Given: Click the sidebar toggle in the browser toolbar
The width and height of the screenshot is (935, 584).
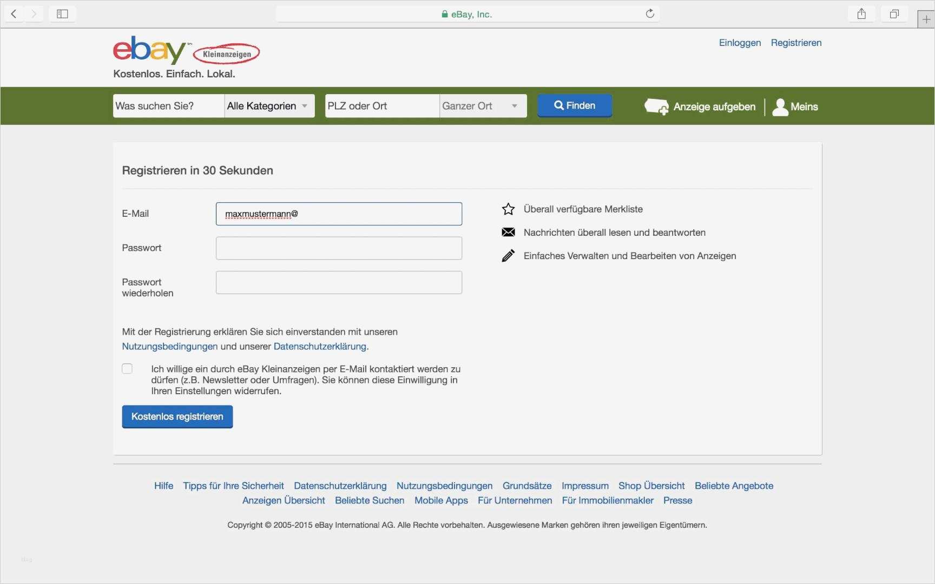Looking at the screenshot, I should [62, 14].
